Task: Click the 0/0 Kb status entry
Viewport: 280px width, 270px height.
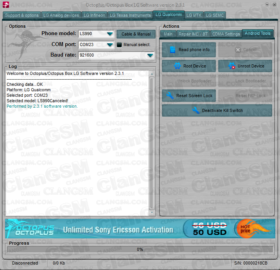Action: (x=59, y=263)
